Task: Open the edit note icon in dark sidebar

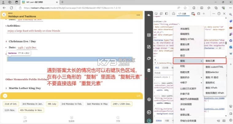Action: click(x=149, y=47)
